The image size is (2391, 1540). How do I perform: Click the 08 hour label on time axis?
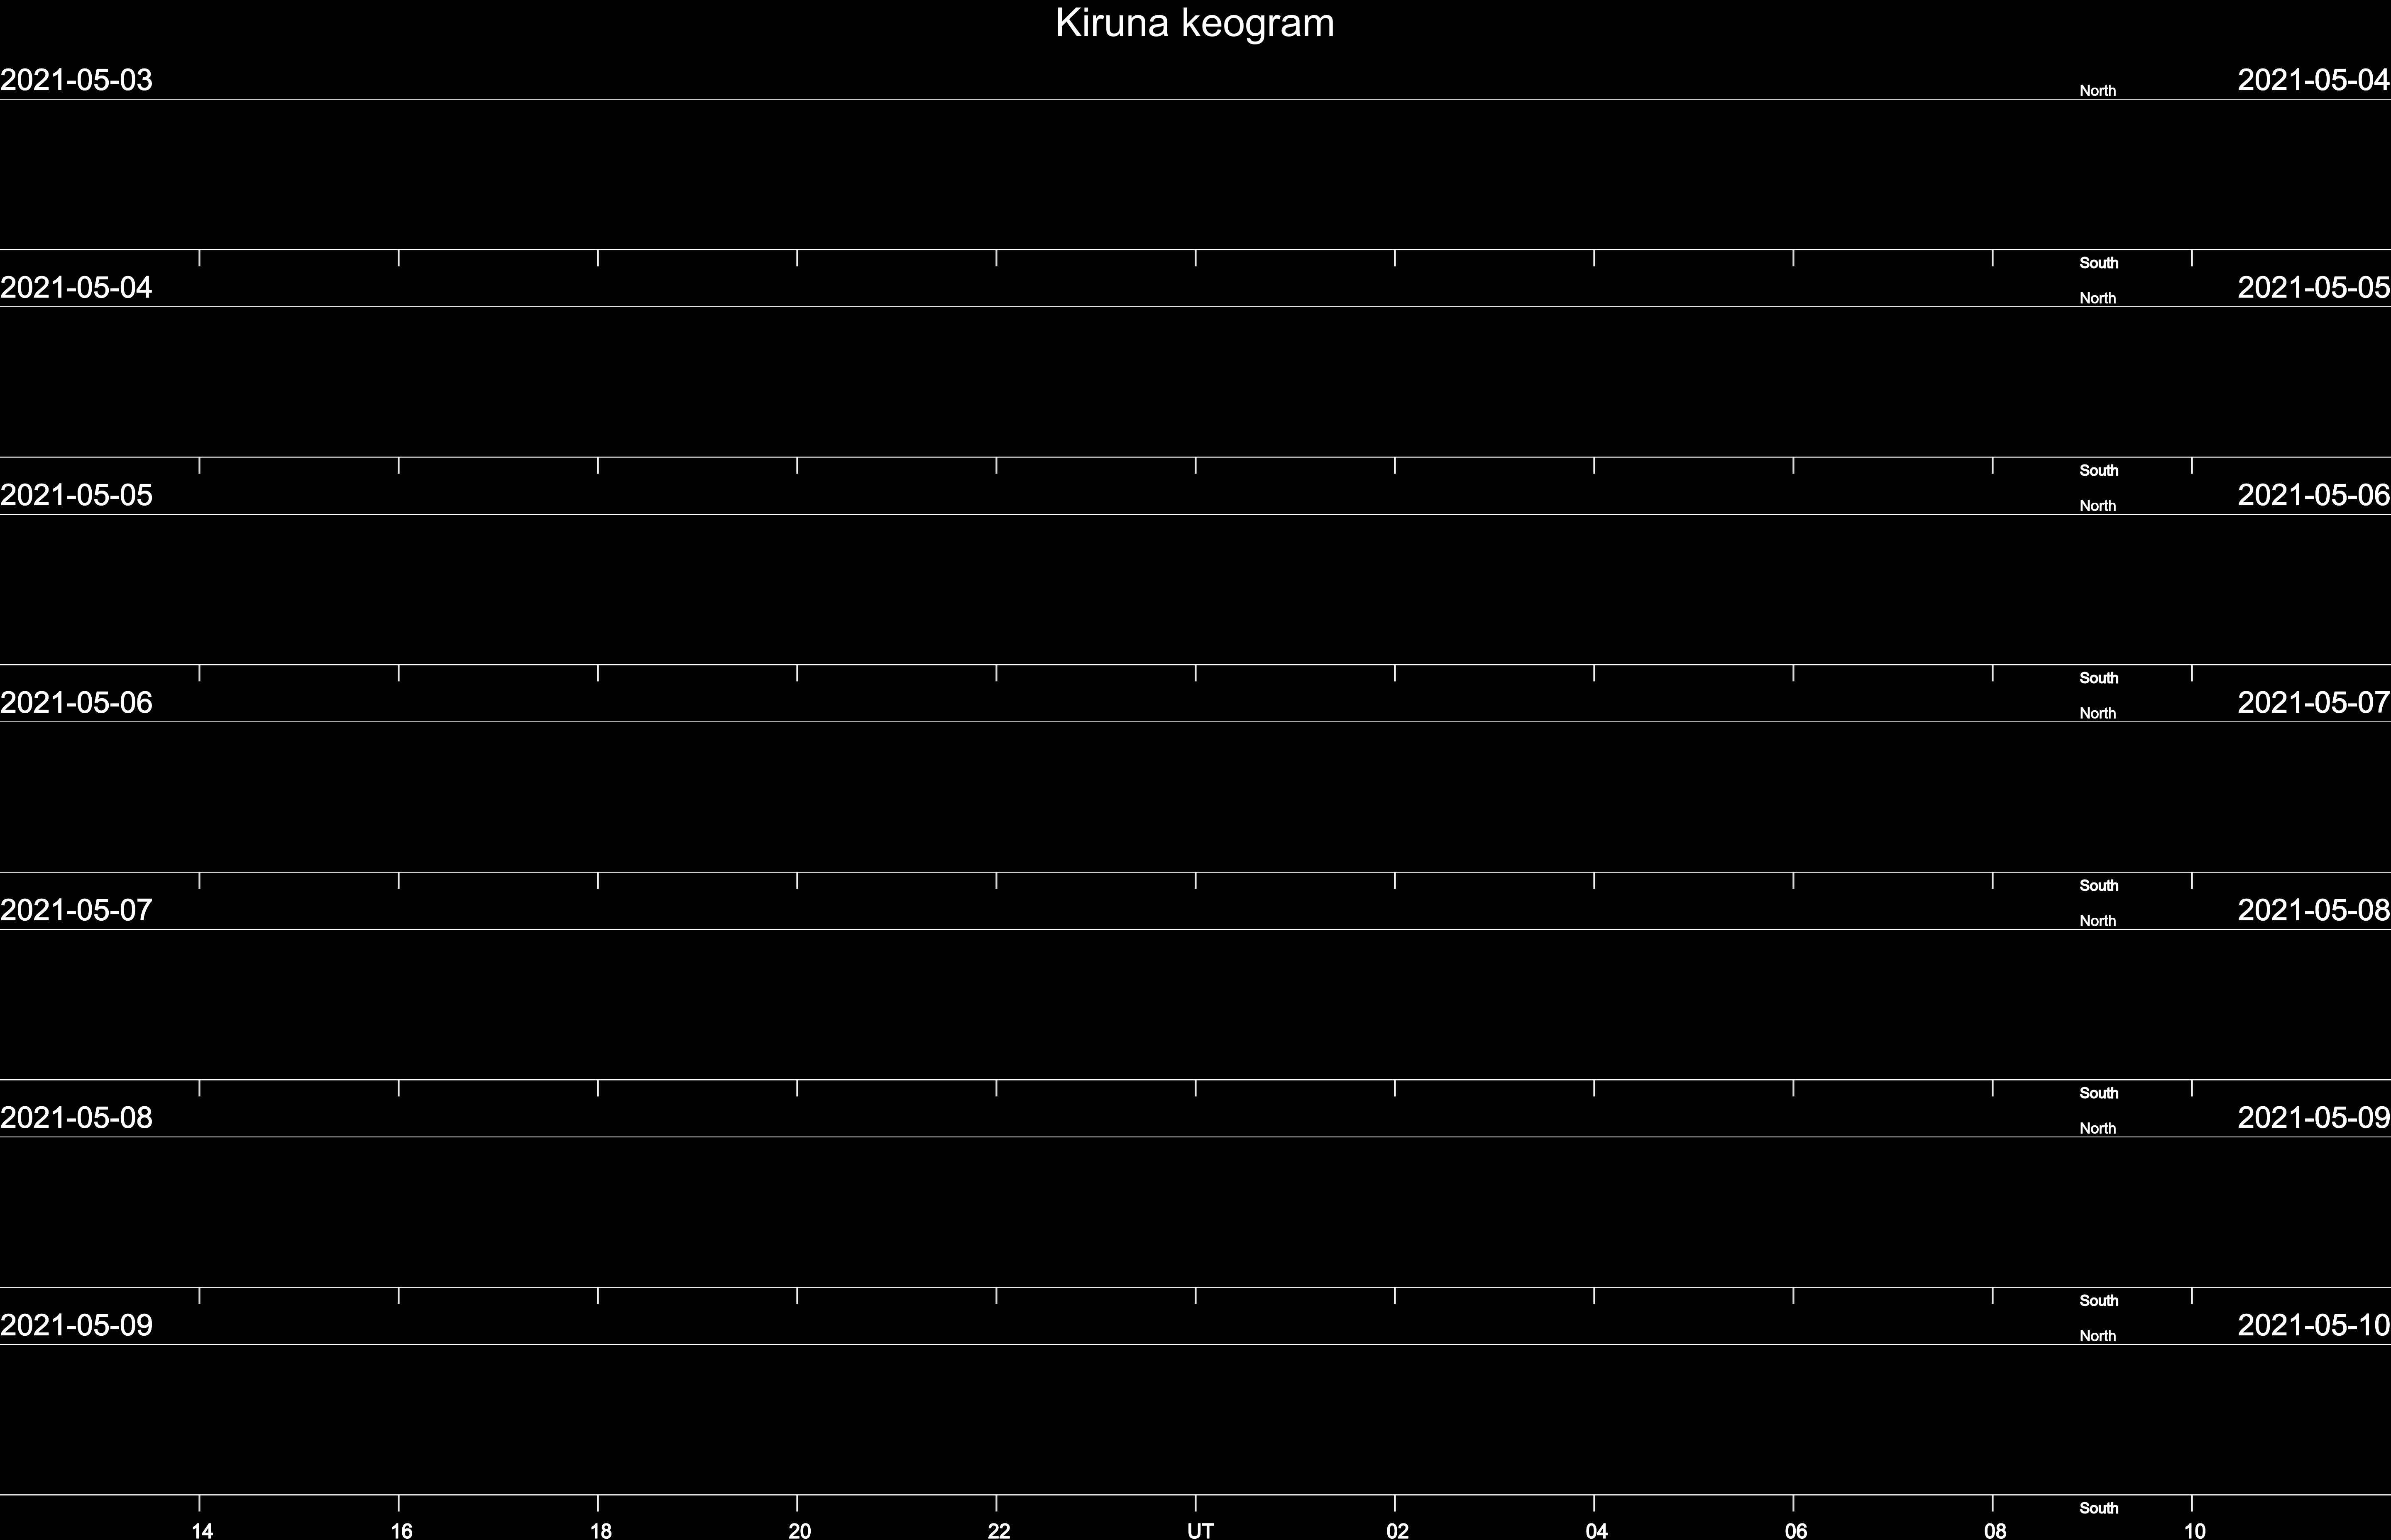[1995, 1530]
